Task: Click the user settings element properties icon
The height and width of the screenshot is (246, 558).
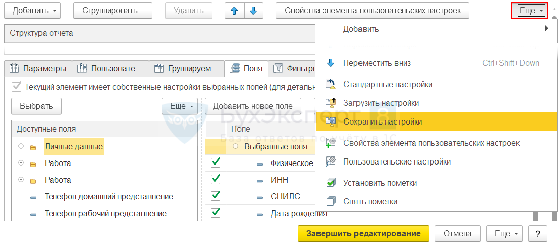Action: (331, 143)
